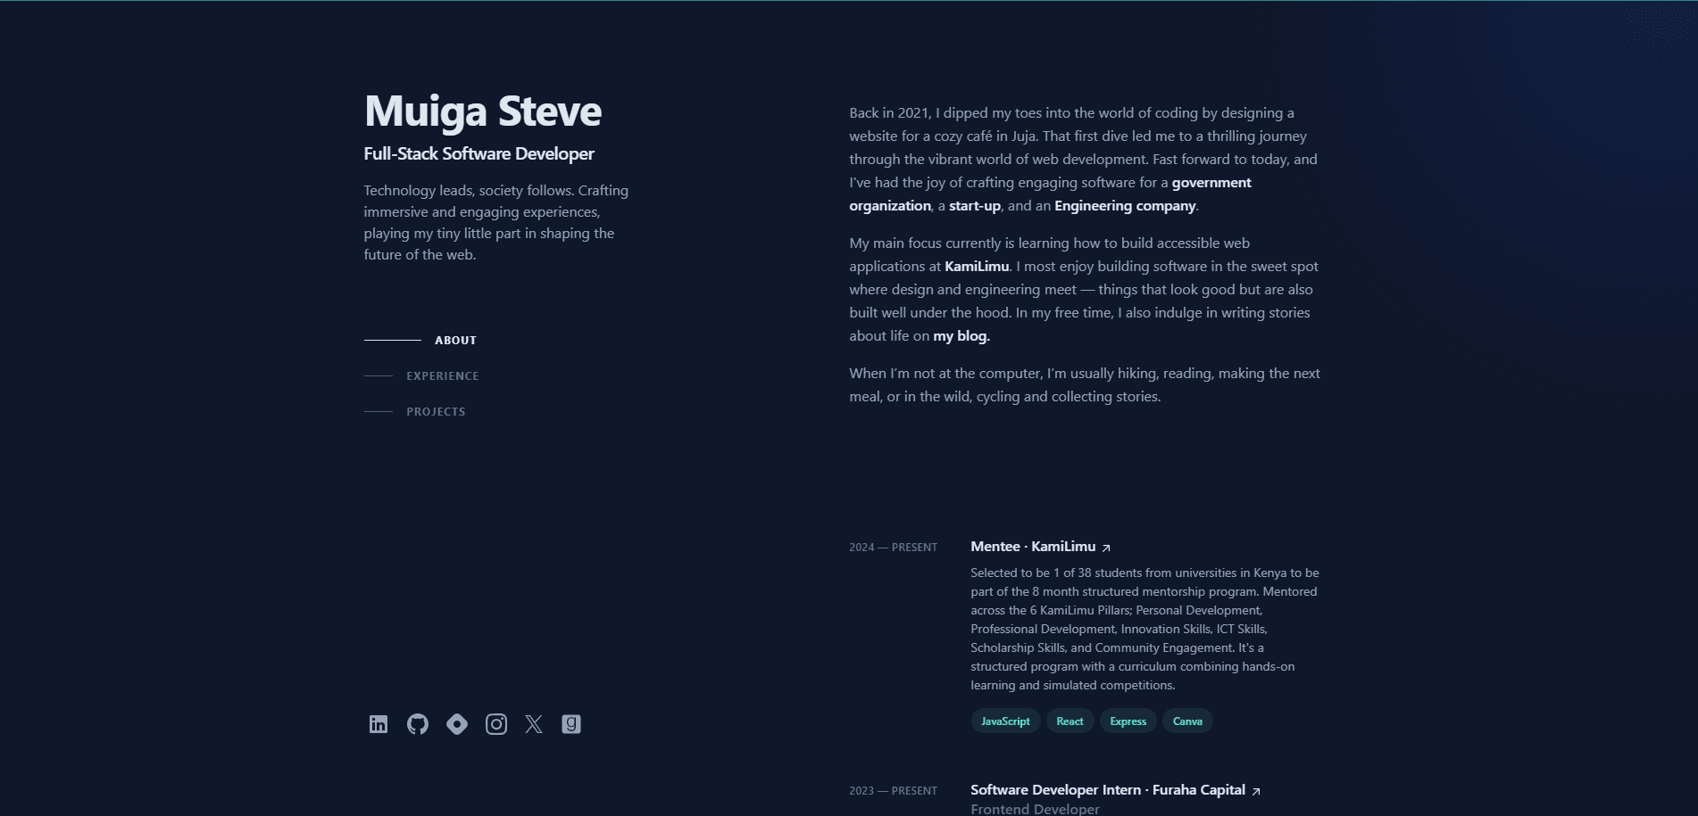This screenshot has height=816, width=1698.
Task: Click the GitHub icon
Action: click(419, 724)
